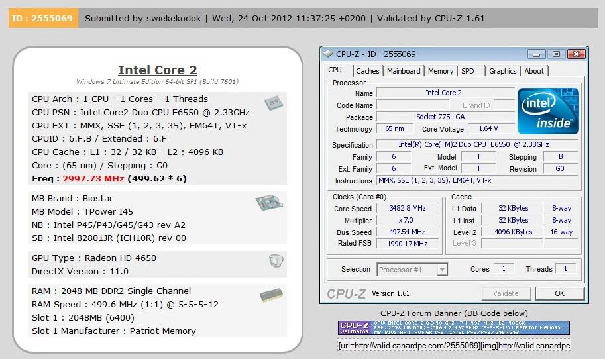Screen dimensions: 605x359
Task: Expand the Processor #1 selection dropdown
Action: point(443,269)
